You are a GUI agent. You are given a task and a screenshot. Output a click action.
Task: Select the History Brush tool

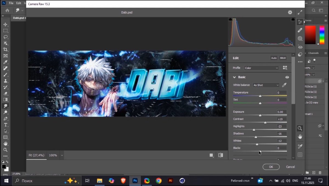click(5, 87)
